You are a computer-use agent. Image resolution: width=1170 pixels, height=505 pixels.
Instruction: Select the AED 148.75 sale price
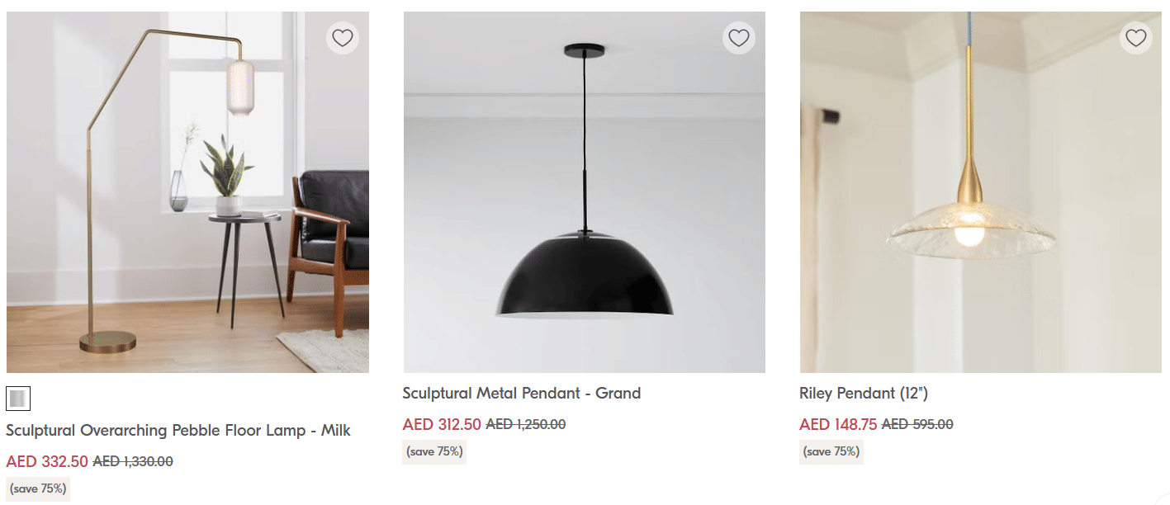838,424
